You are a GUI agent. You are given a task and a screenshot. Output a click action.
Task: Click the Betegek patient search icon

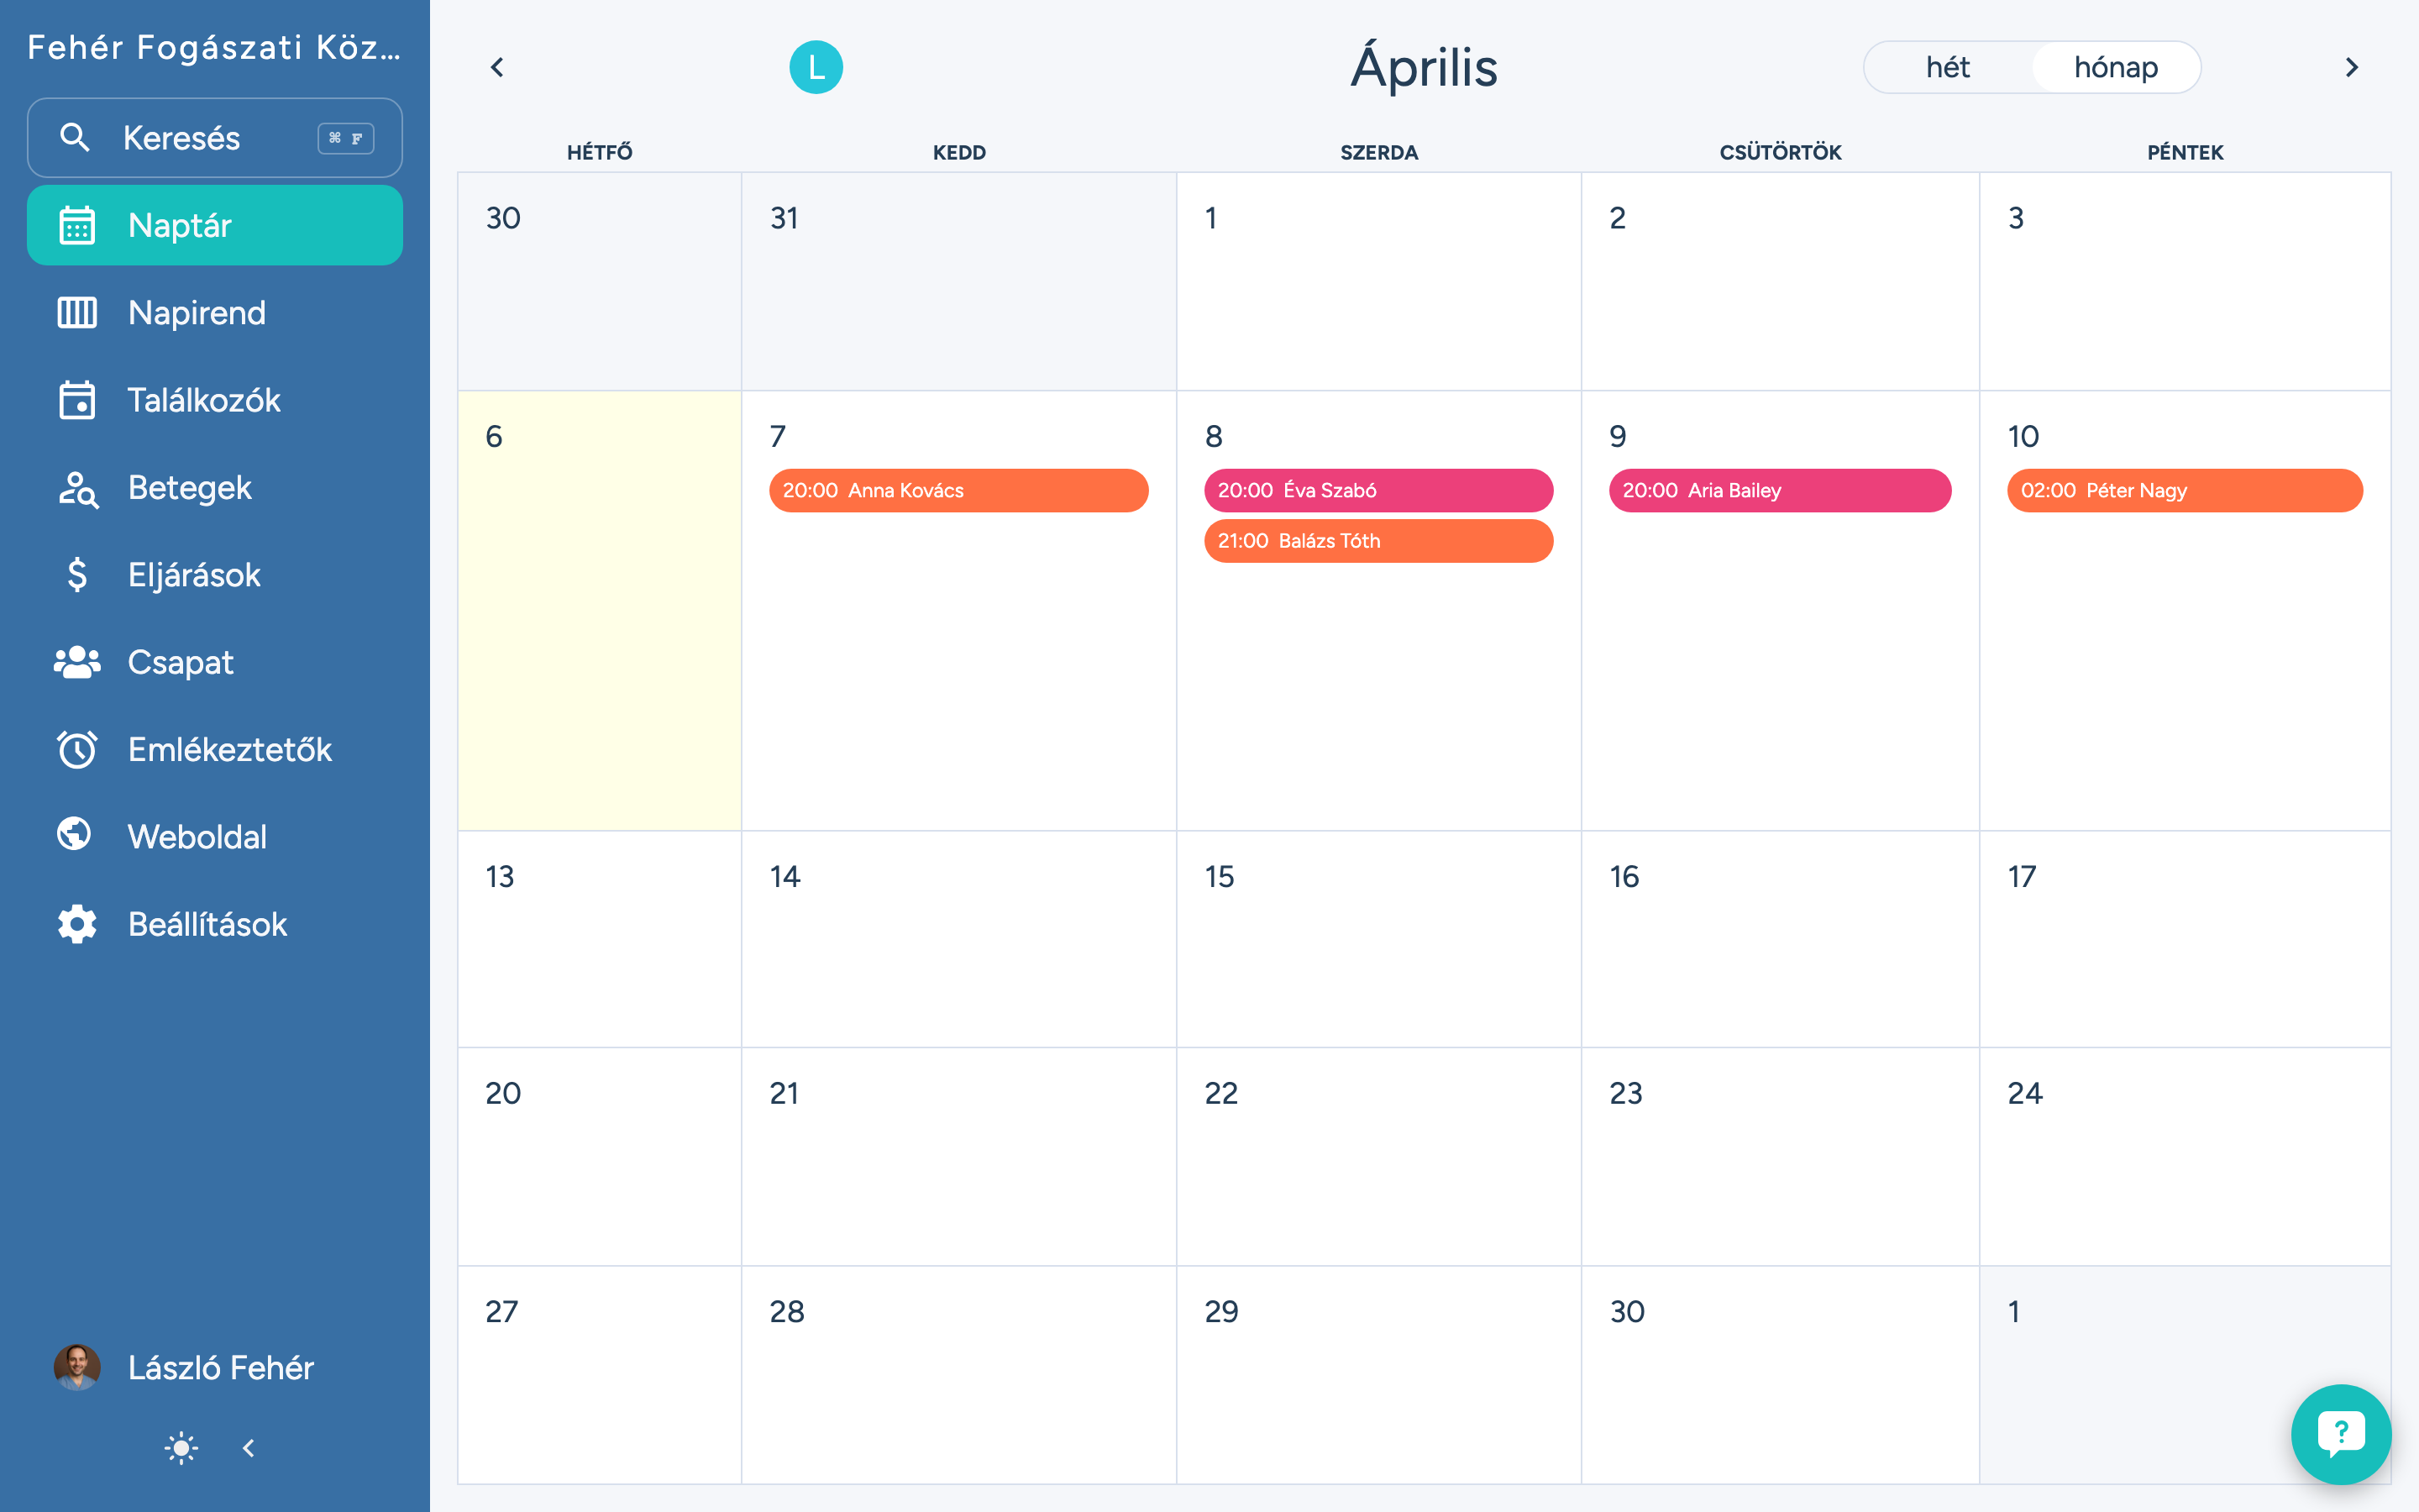[77, 489]
